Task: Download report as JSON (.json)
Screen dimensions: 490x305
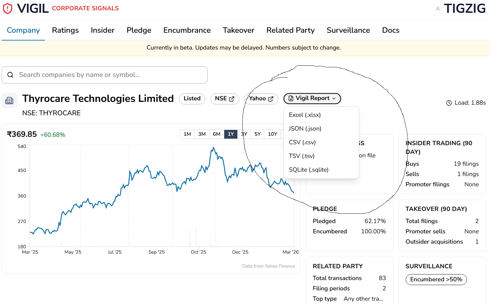Action: pos(321,129)
